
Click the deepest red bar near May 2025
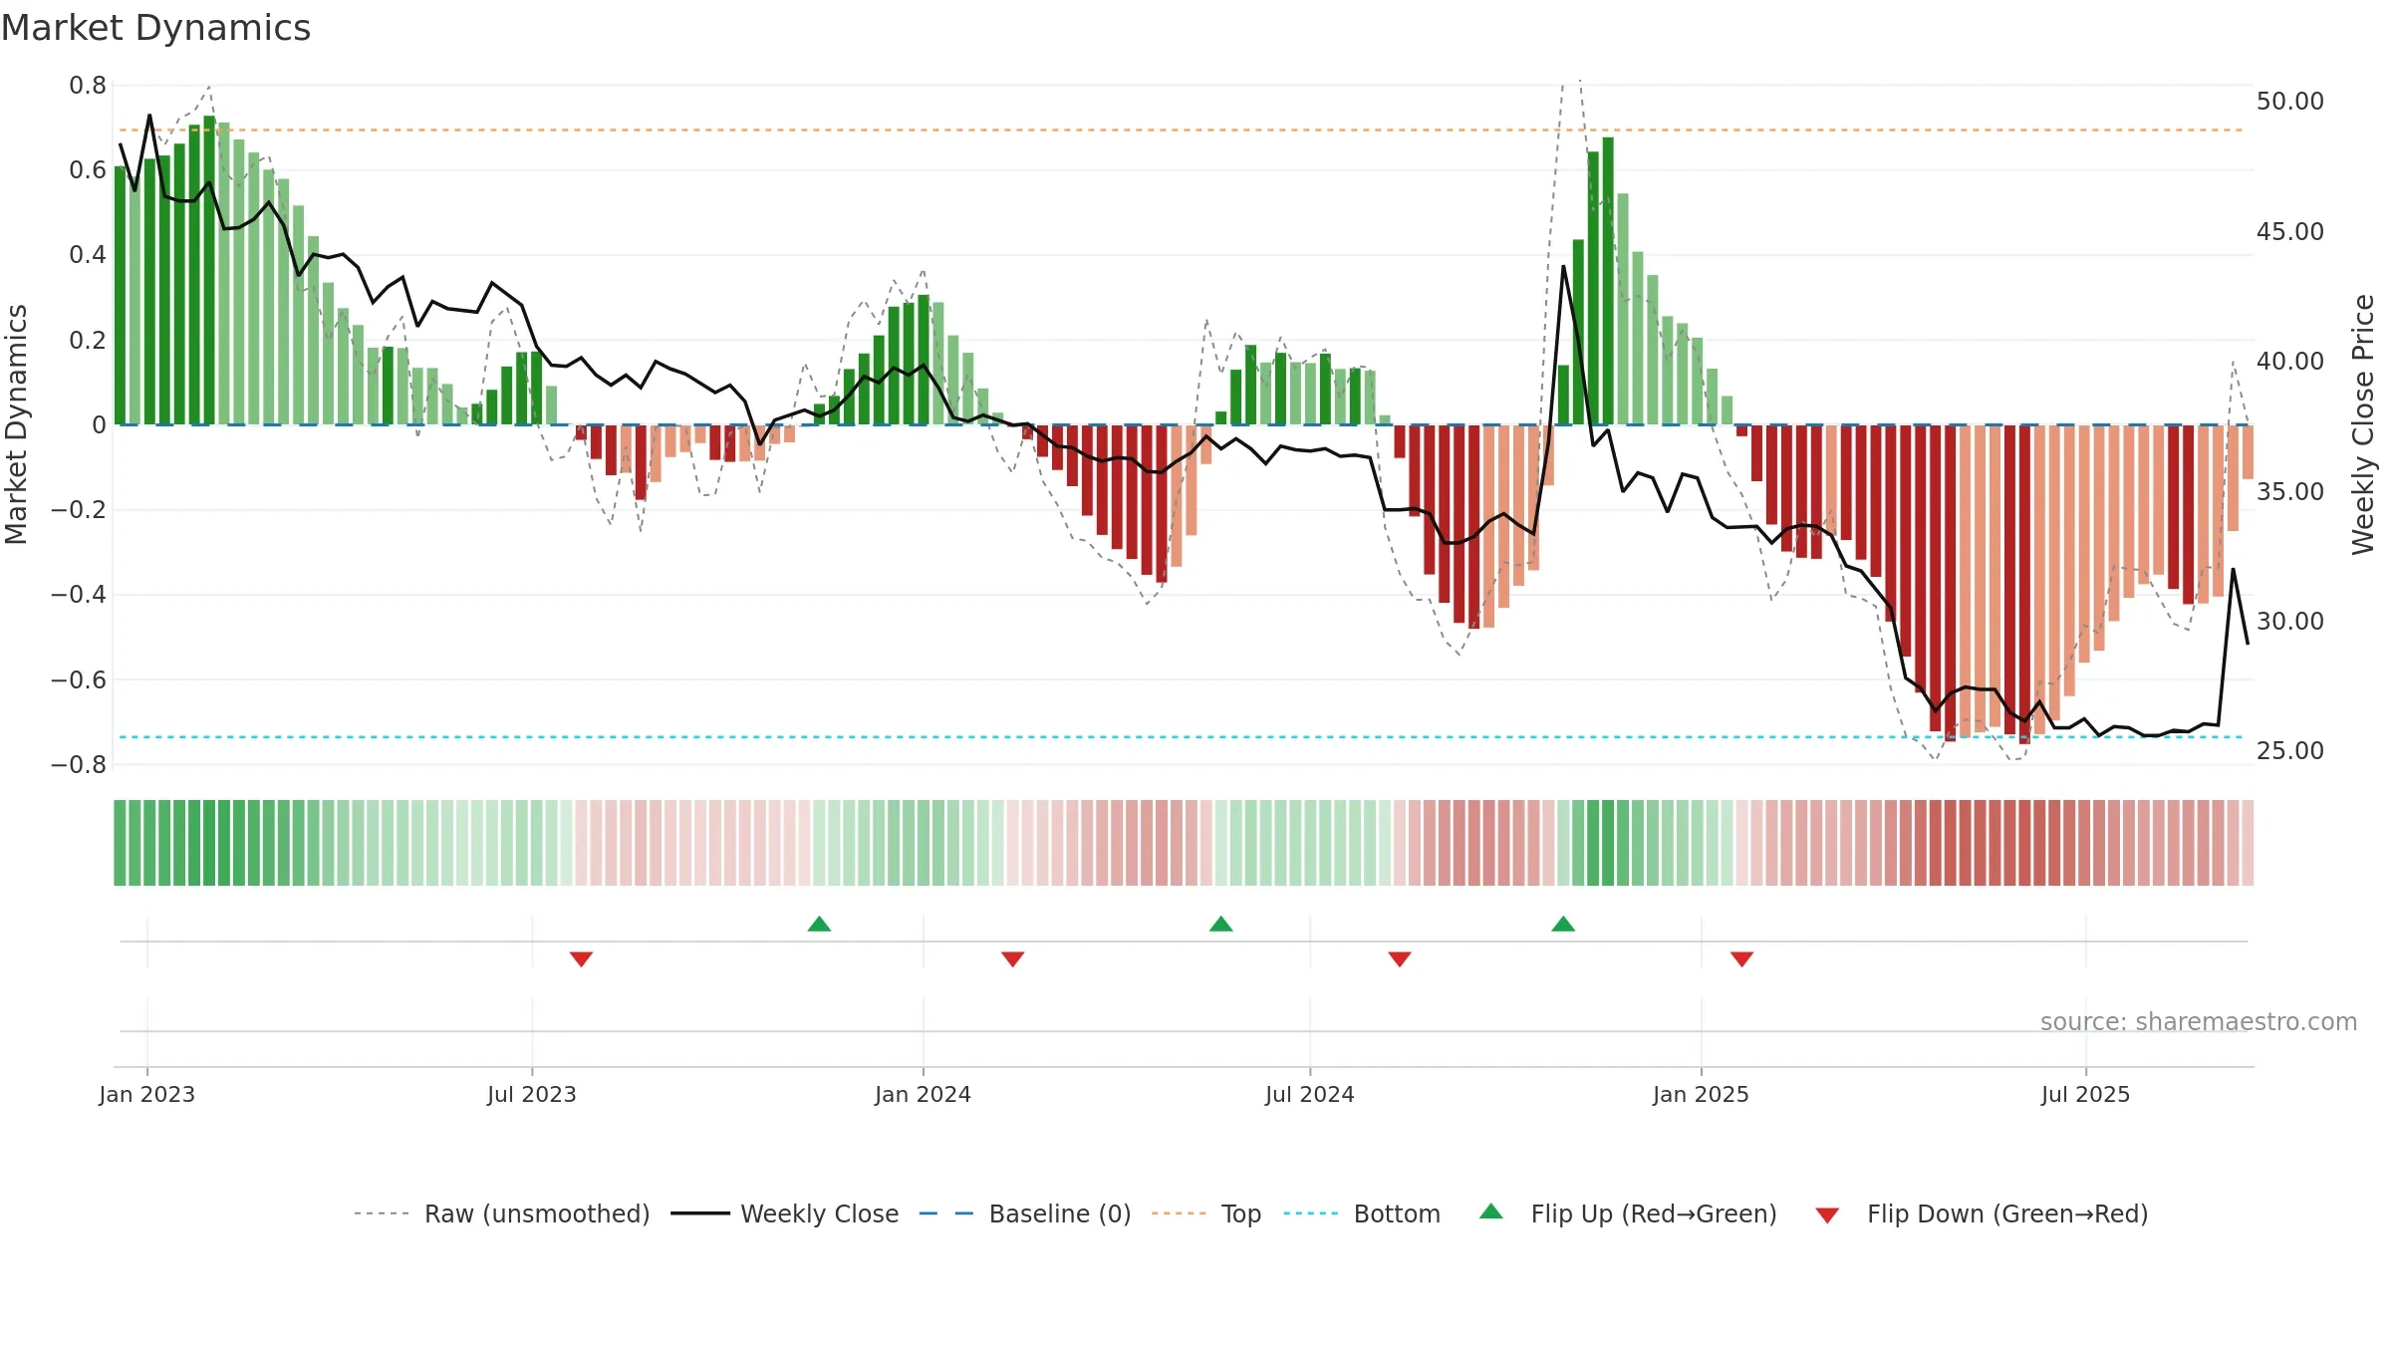tap(2024, 585)
